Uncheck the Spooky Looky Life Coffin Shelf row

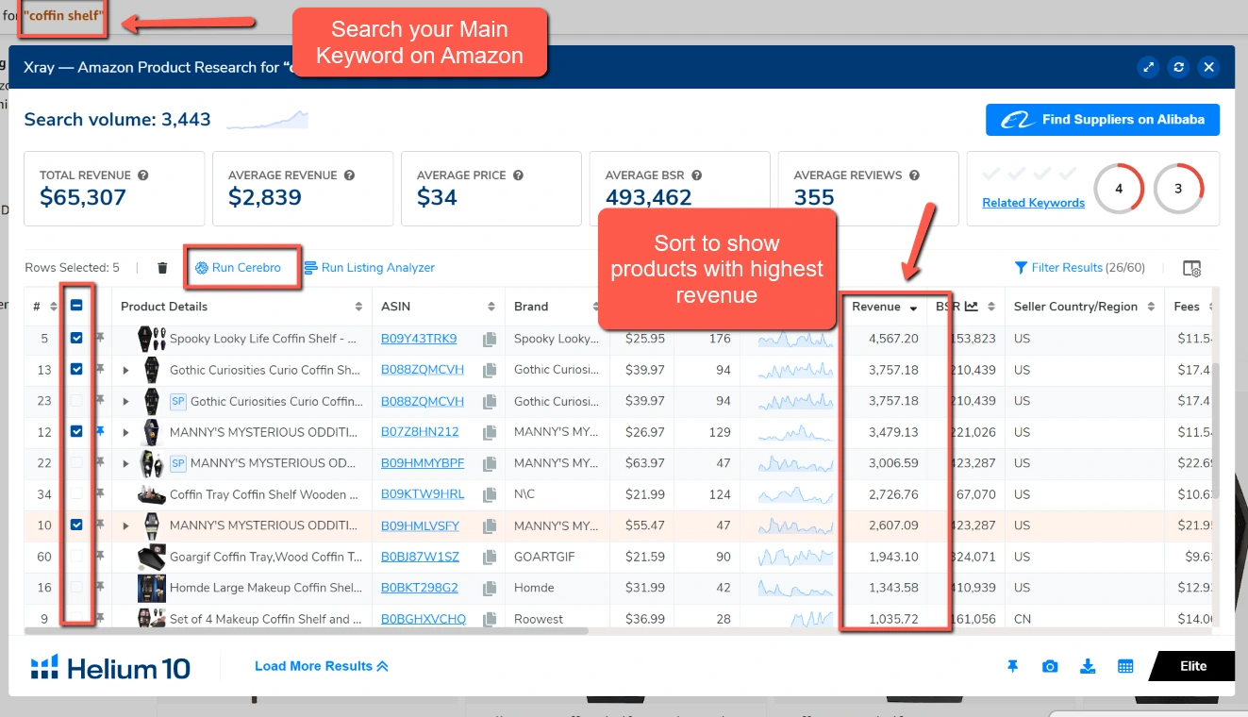(x=75, y=338)
